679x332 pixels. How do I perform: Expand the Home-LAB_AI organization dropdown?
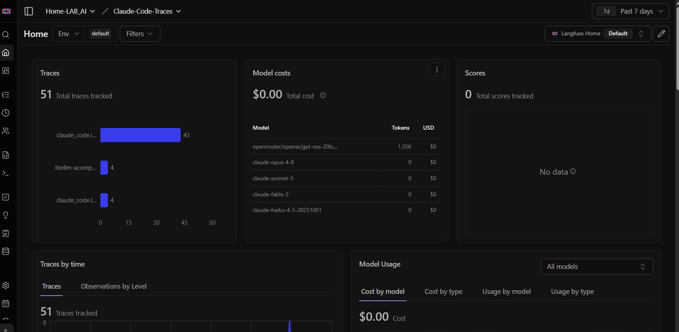coord(70,11)
